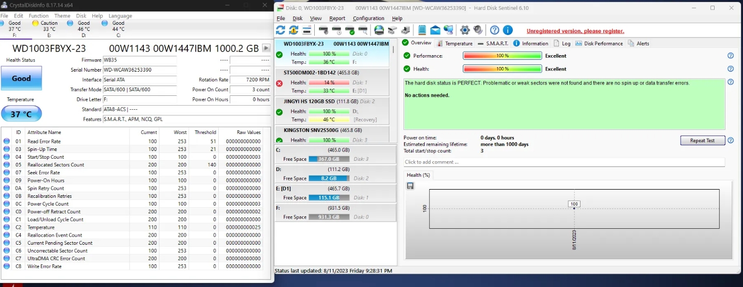Click the blue Good health status button
The height and width of the screenshot is (287, 743).
21,78
